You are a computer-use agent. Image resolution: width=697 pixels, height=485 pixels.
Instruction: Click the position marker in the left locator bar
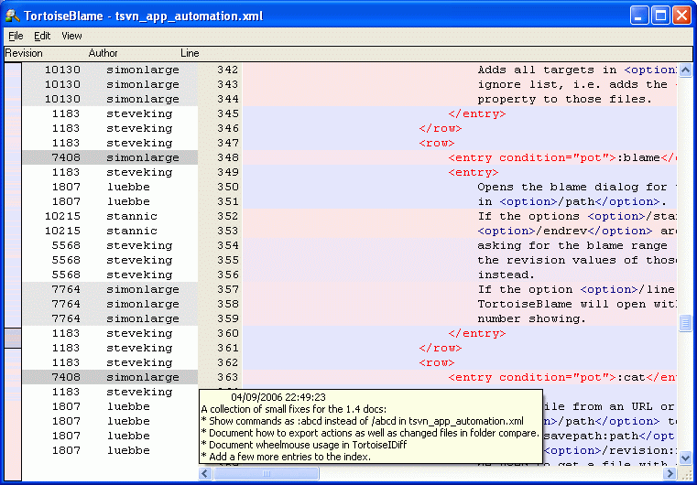pyautogui.click(x=13, y=339)
